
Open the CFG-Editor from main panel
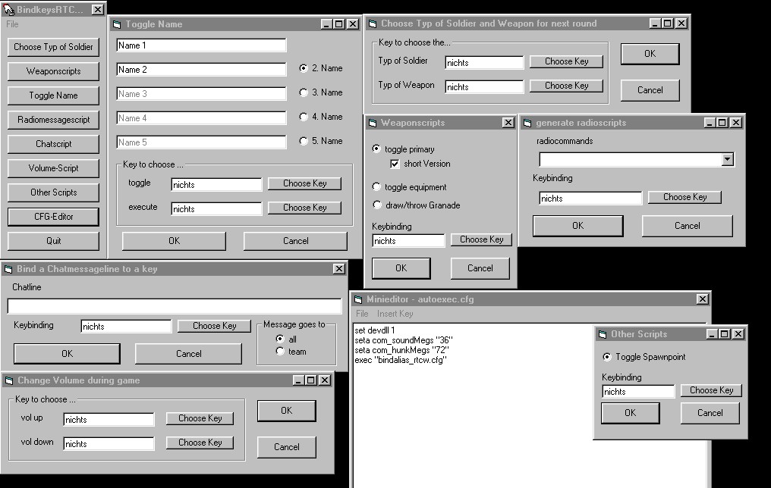[53, 217]
